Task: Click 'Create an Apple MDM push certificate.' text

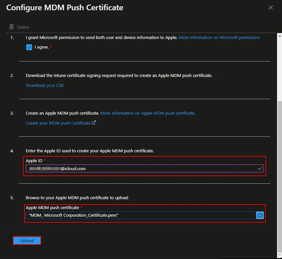Action: click(x=62, y=113)
